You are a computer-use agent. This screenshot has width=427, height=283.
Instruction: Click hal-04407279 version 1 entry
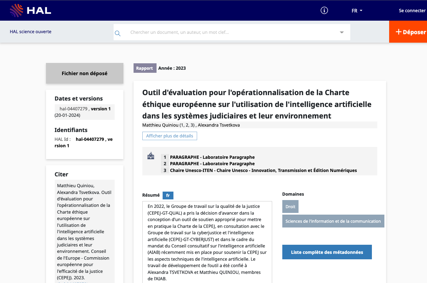(x=85, y=109)
